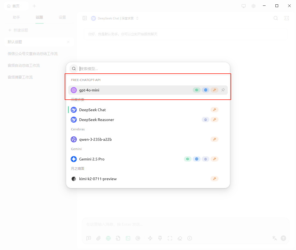Click kimi-k2-0711-preview wrench tag
This screenshot has height=250, width=296.
click(x=214, y=179)
